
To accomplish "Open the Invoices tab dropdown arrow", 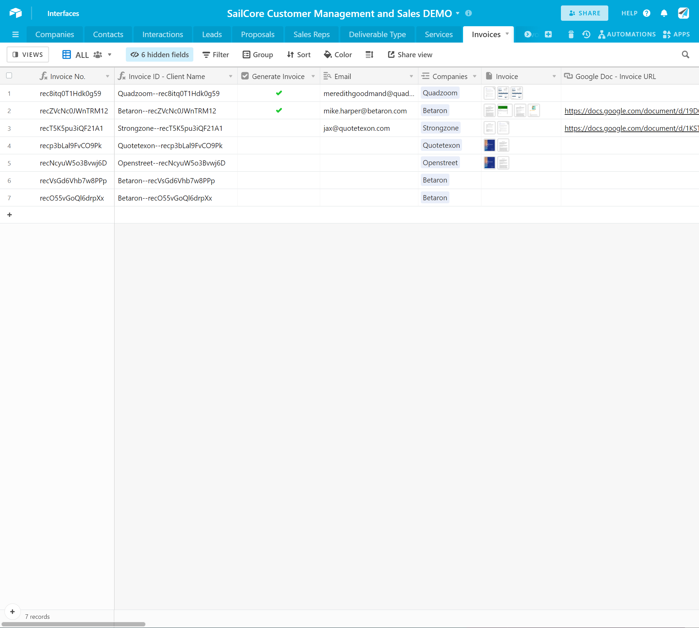I will [507, 34].
